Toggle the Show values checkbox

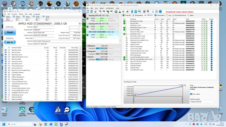coord(191,94)
